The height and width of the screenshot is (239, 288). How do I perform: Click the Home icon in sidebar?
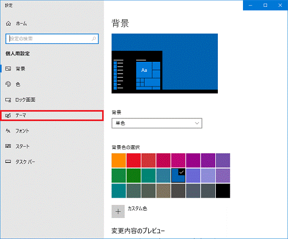[x=8, y=24]
